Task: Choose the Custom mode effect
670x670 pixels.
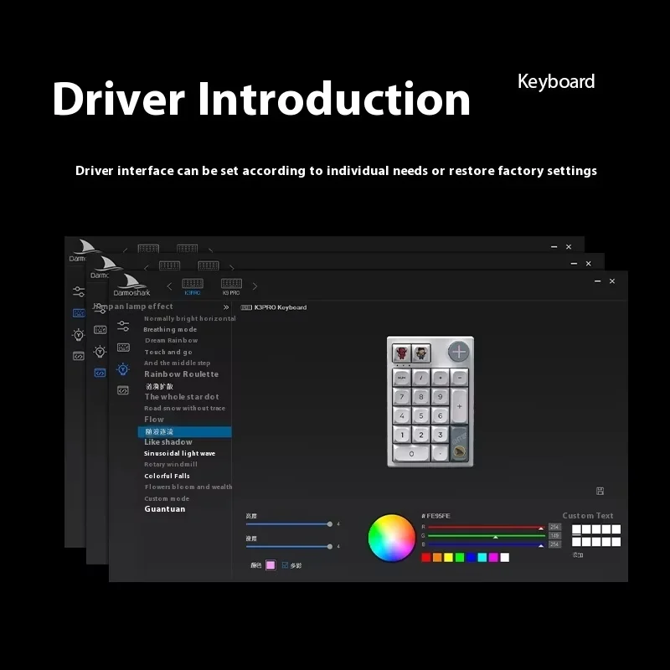Action: tap(167, 498)
